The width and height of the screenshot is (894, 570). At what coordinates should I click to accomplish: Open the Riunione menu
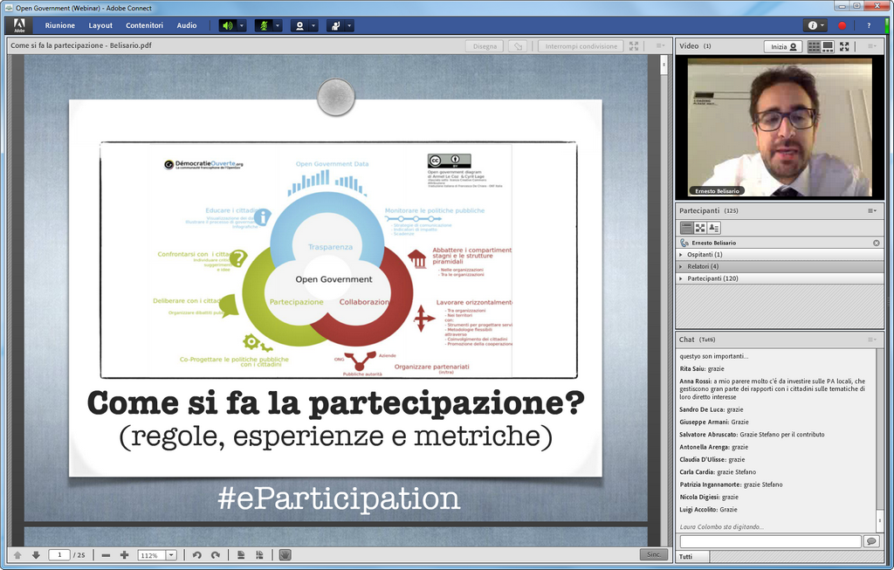[x=60, y=25]
